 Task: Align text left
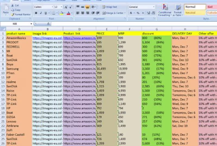78,13
